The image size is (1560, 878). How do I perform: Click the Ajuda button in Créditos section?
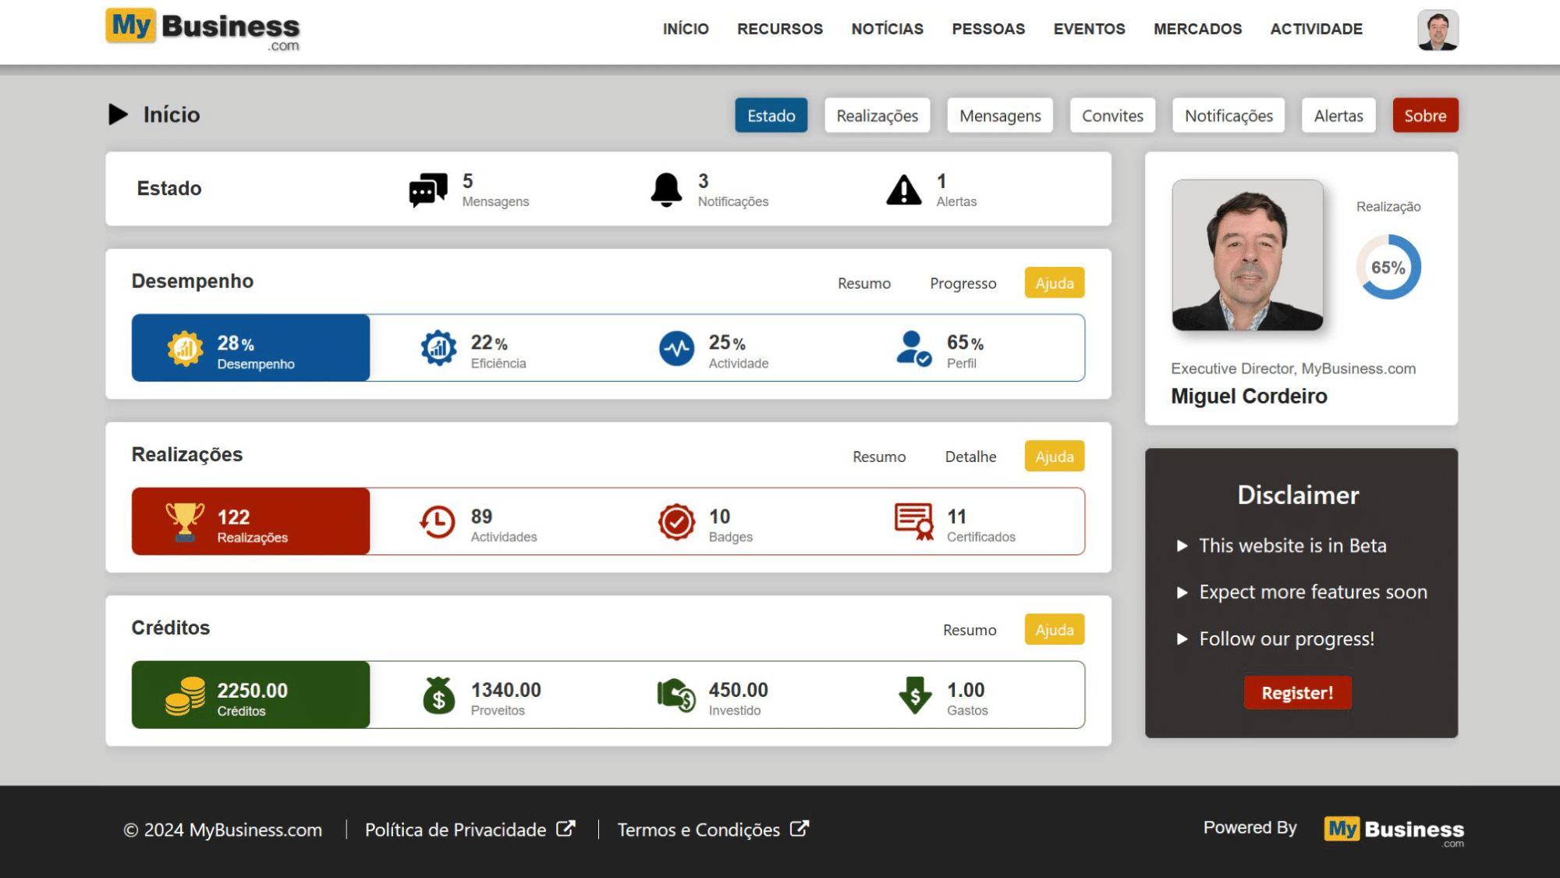(1054, 630)
